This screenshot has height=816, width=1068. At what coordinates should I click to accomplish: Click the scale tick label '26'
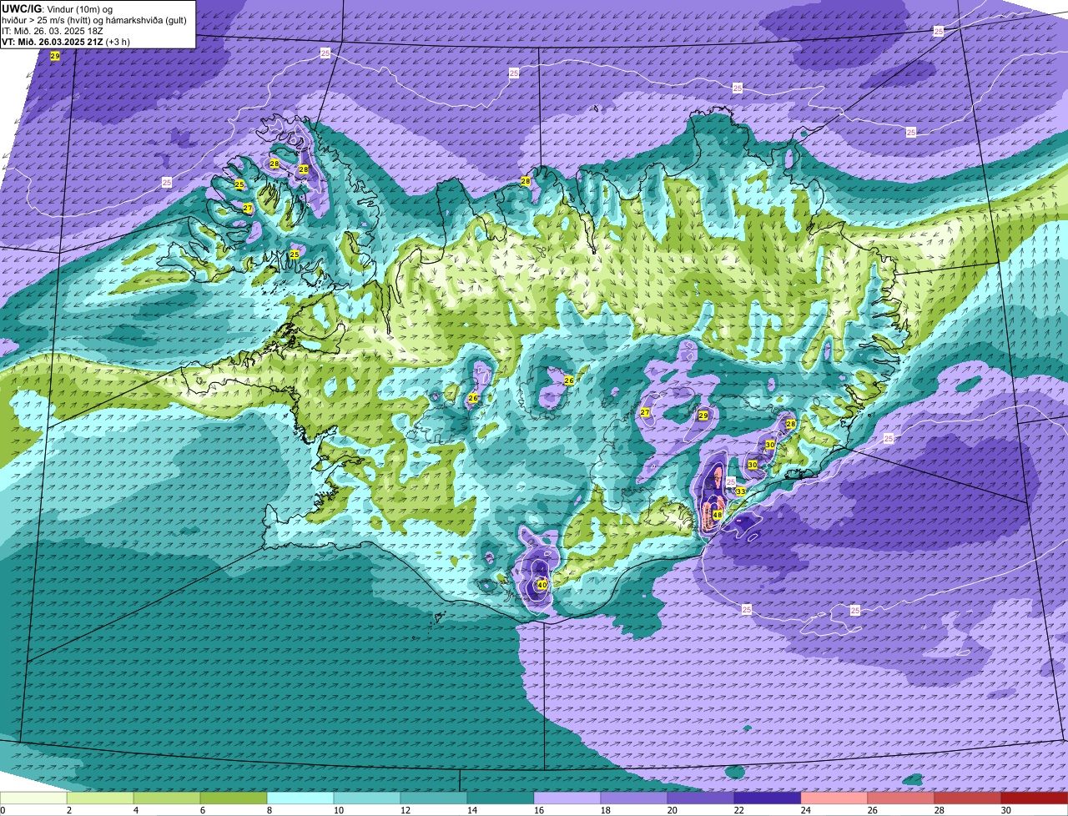(x=873, y=810)
